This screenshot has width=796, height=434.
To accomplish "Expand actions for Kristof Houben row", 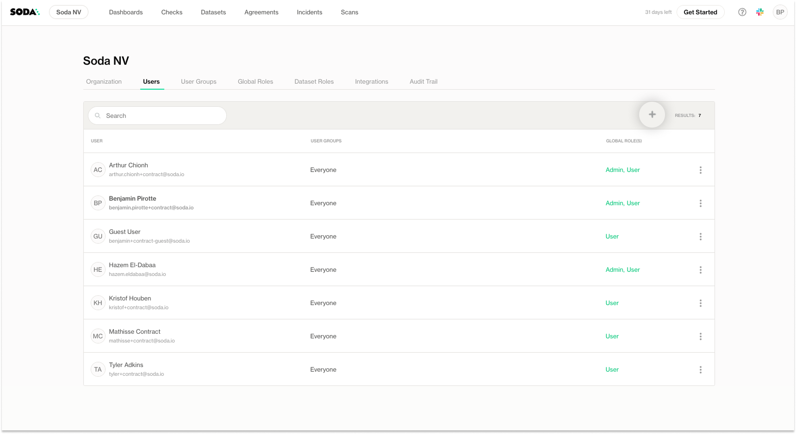I will (x=700, y=303).
